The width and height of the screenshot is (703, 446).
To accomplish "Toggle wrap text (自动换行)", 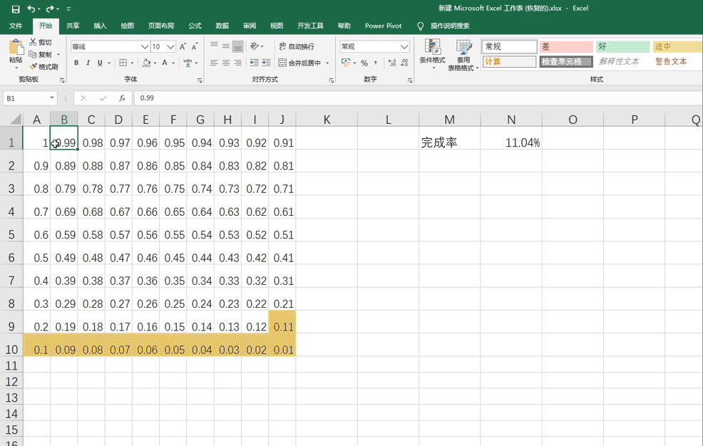I will click(x=297, y=46).
